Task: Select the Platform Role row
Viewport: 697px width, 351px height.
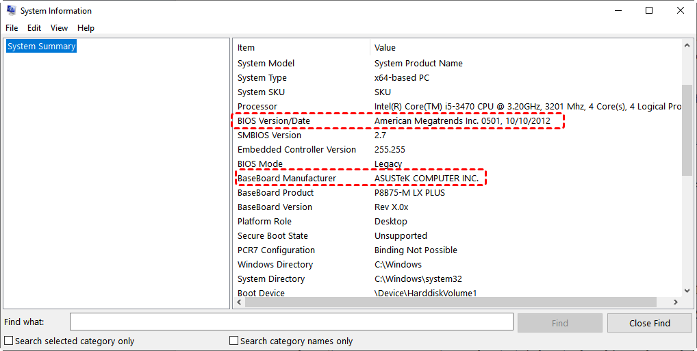Action: (x=458, y=221)
